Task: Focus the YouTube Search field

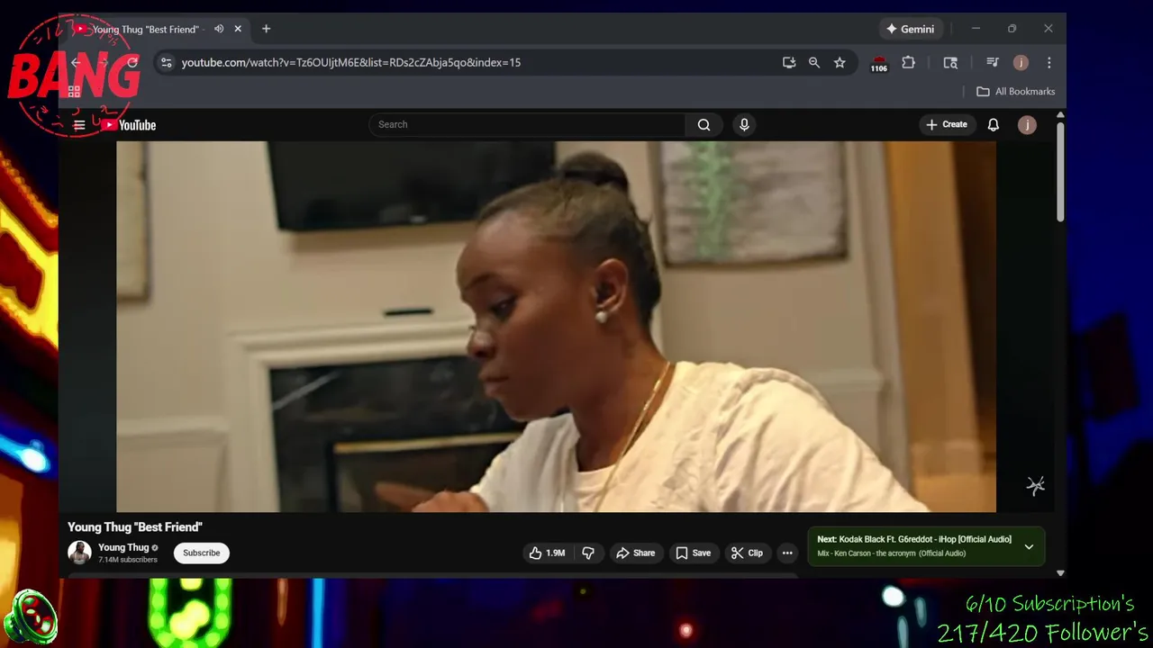Action: (x=527, y=125)
